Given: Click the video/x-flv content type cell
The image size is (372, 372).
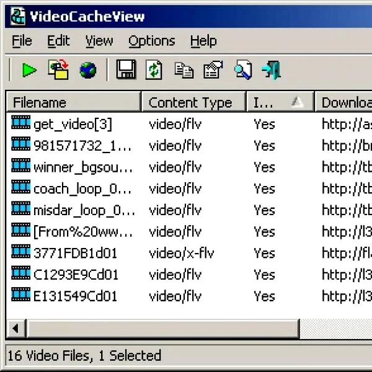Looking at the screenshot, I should (x=182, y=253).
